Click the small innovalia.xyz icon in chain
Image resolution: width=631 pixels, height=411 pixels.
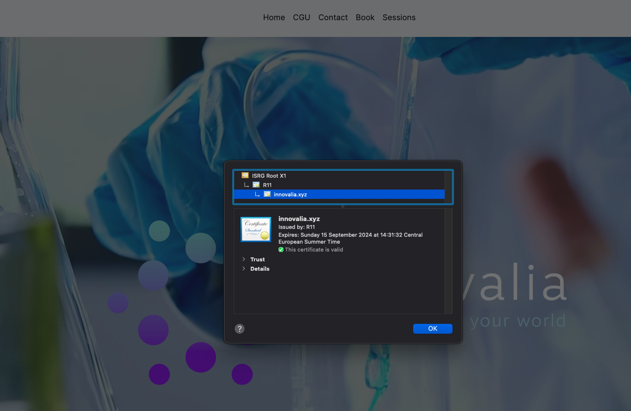click(267, 194)
